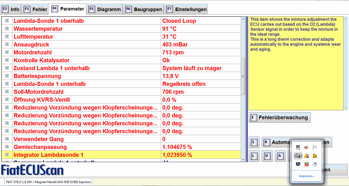The width and height of the screenshot is (349, 186).
Task: Switch to the Fehler tab
Action: pyautogui.click(x=36, y=9)
